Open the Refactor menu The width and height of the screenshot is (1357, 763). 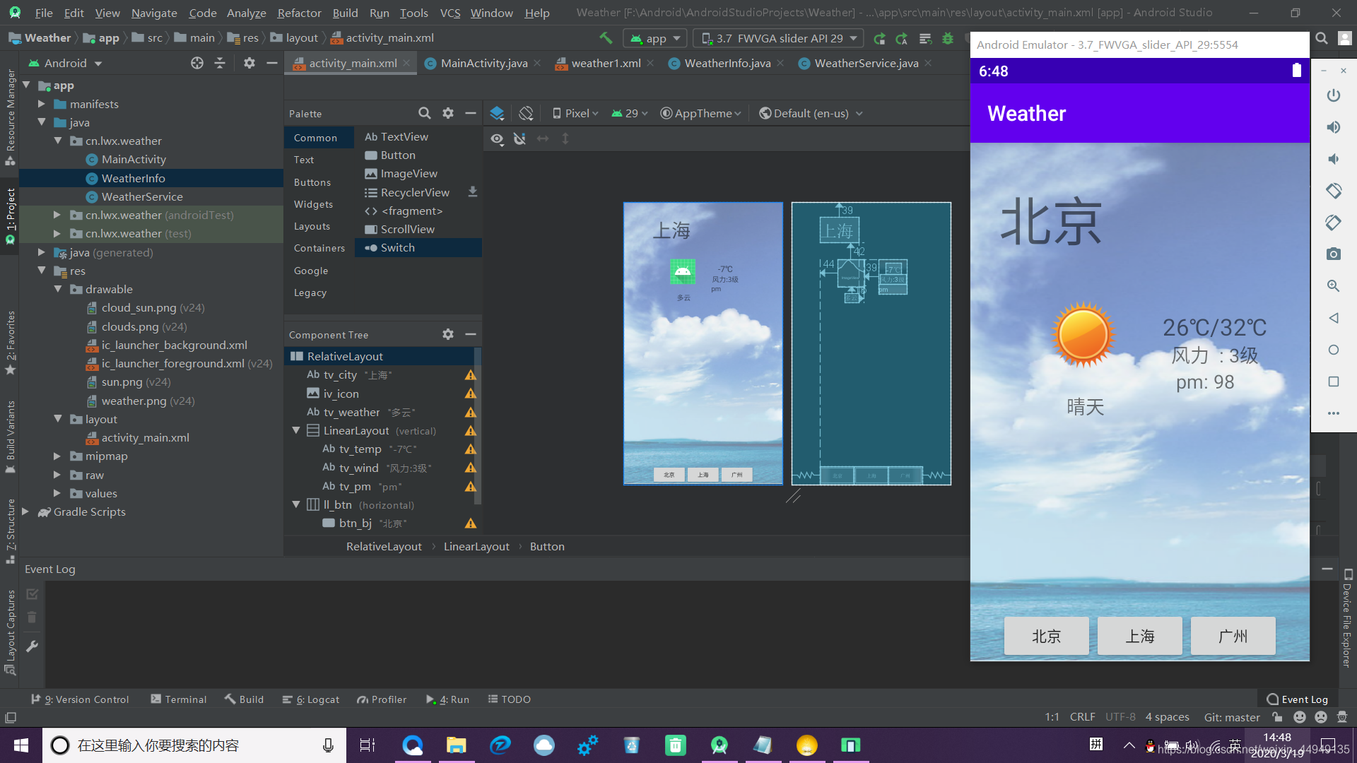tap(298, 13)
